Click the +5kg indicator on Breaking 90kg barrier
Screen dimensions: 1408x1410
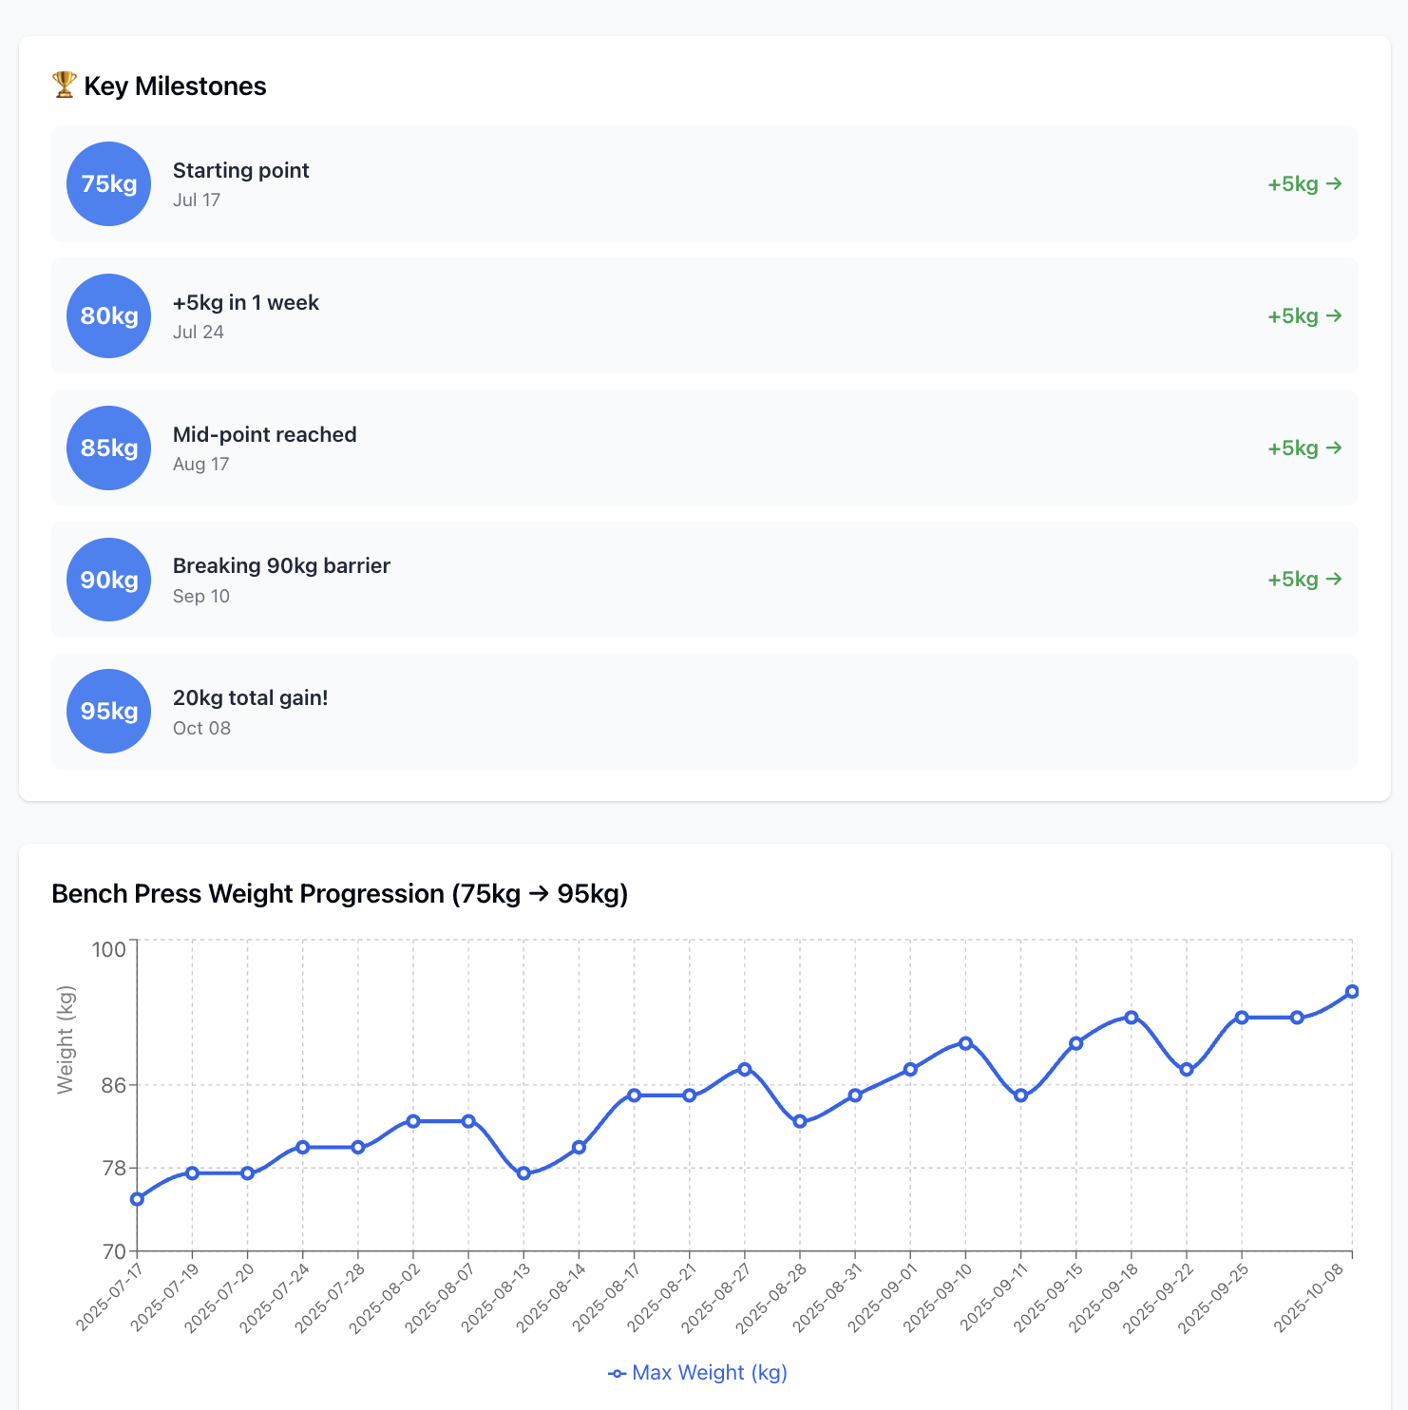click(x=1303, y=580)
